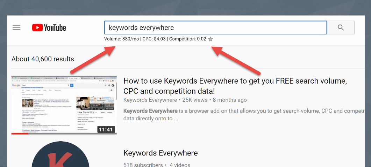Viewport: 371px width, 167px height.
Task: Click the magnifying glass search button
Action: tap(341, 28)
